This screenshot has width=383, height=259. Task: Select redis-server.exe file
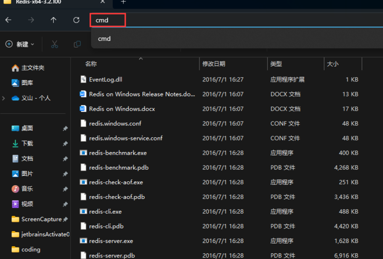pyautogui.click(x=111, y=241)
